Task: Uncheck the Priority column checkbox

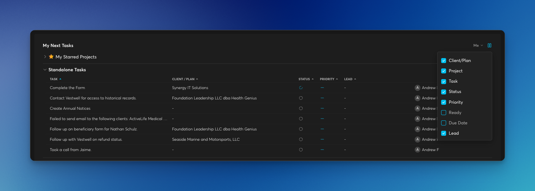Action: pos(444,102)
